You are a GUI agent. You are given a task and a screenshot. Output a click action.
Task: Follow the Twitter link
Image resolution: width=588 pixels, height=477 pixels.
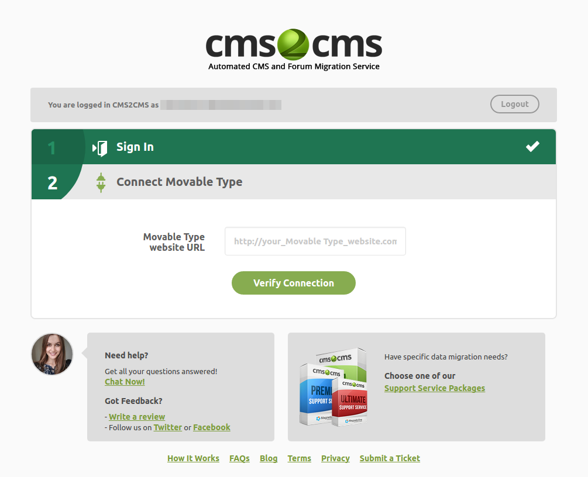pos(168,427)
